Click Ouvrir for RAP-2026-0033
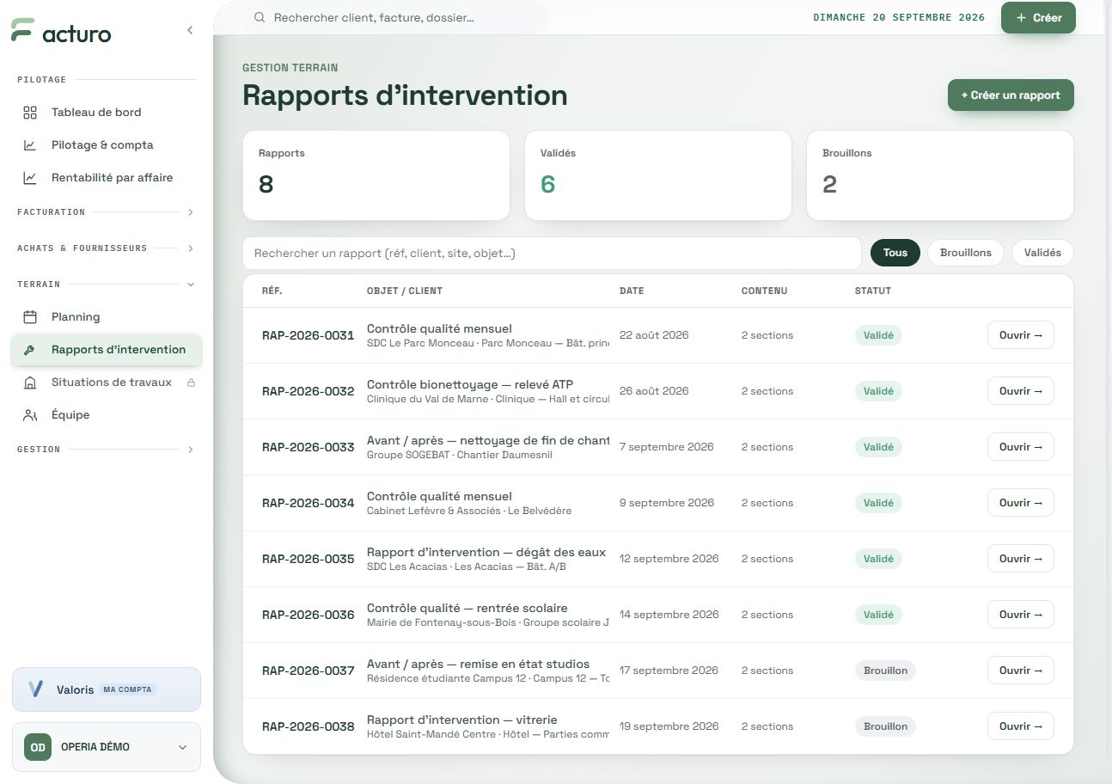This screenshot has height=784, width=1112. pos(1021,447)
